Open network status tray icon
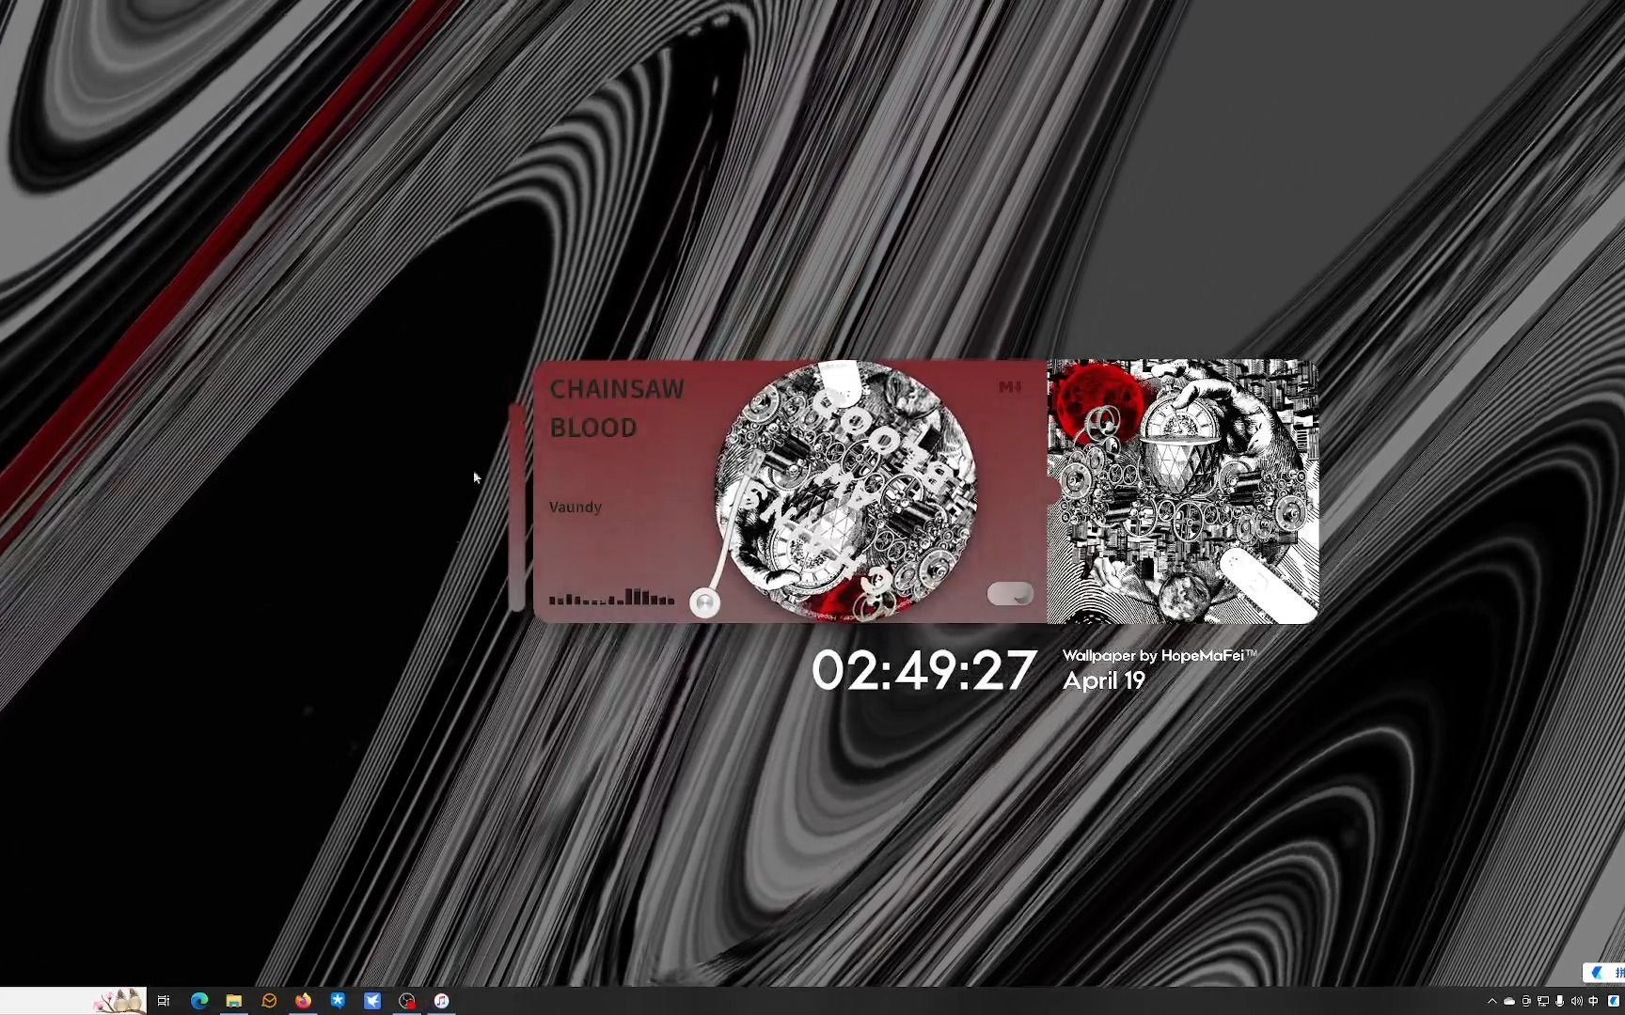The image size is (1625, 1015). tap(1543, 1002)
